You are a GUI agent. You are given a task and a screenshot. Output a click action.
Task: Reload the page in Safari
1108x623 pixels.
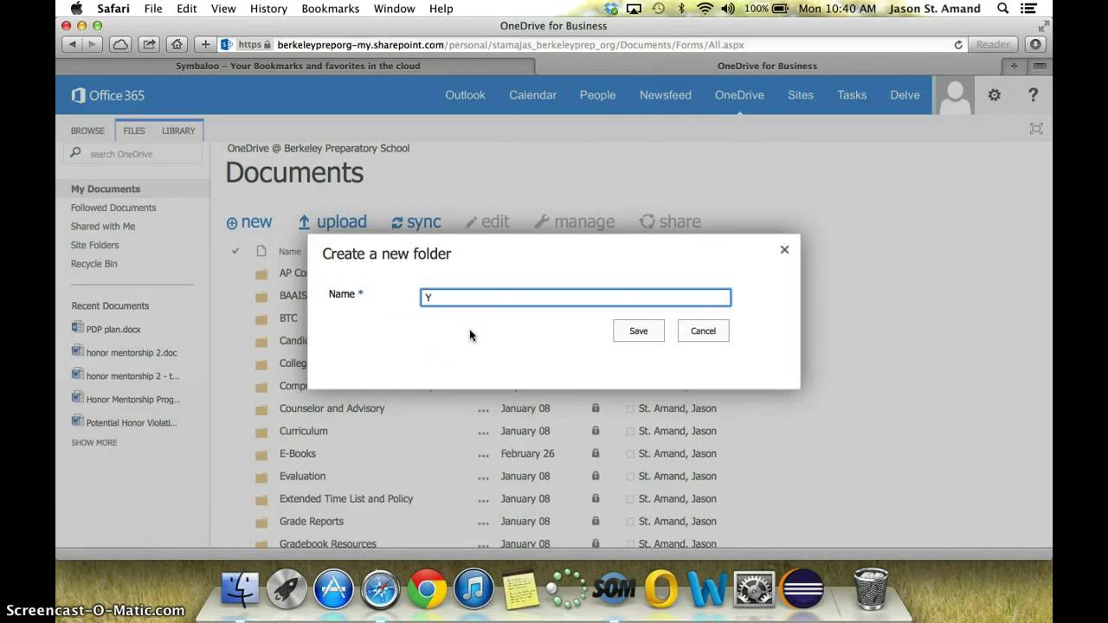point(958,45)
